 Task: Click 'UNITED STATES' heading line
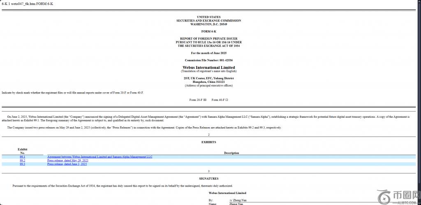[208, 17]
